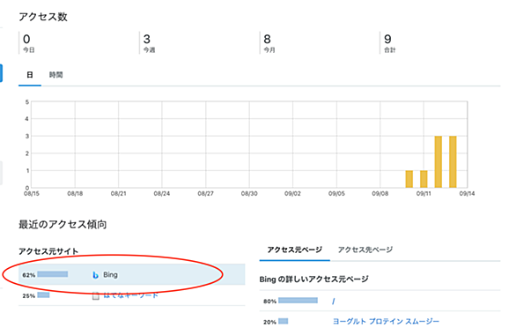
Task: Click the chart bar at 09/11
Action: point(424,179)
